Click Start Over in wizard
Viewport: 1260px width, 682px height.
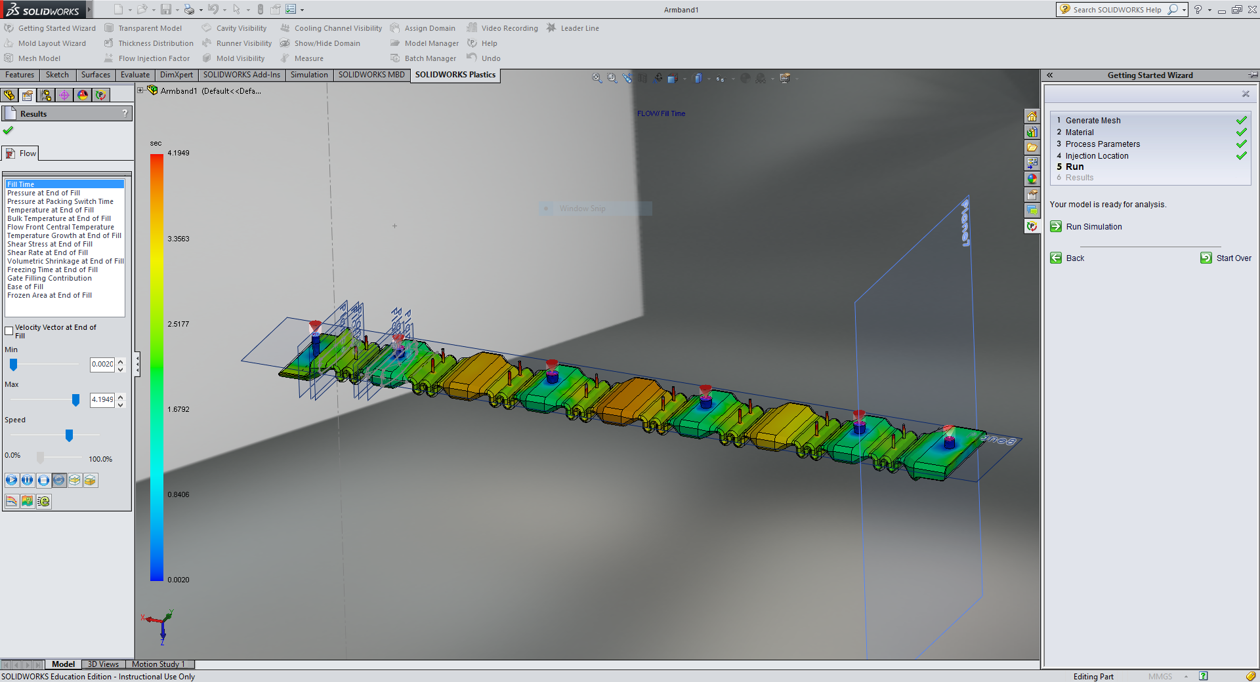pos(1226,258)
